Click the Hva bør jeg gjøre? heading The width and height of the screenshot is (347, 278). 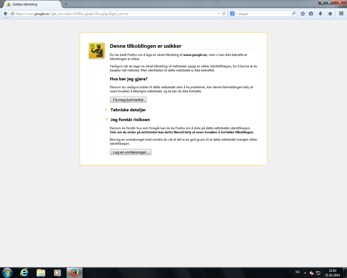128,79
